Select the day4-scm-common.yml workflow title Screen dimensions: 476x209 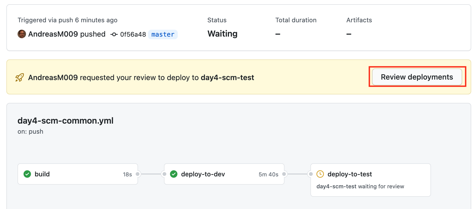point(66,121)
